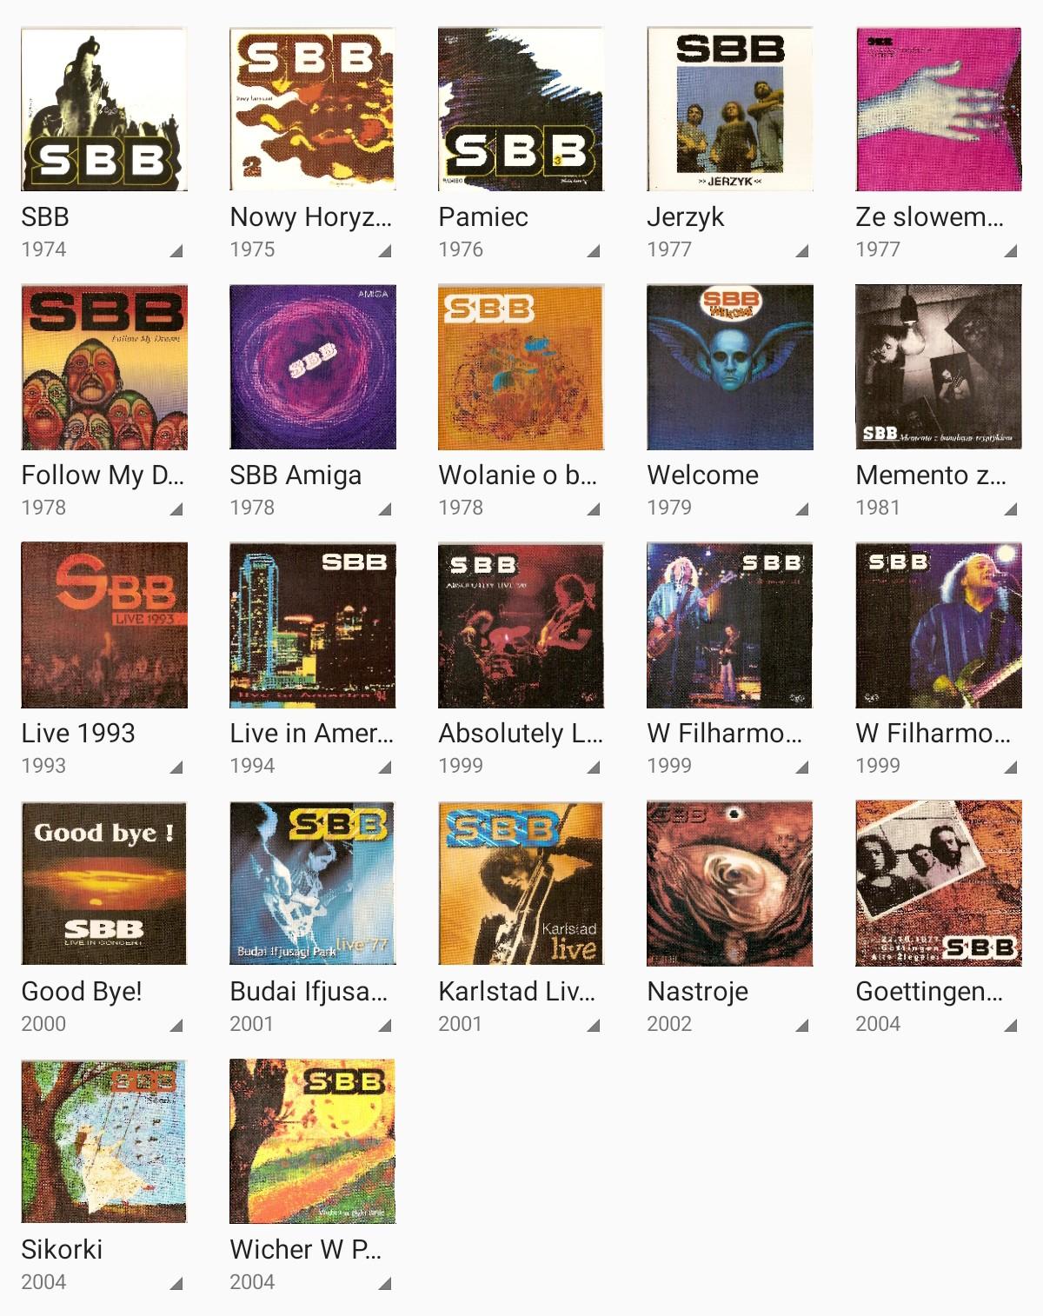Select the Live 1993 album cover
This screenshot has height=1316, width=1043.
coord(104,625)
